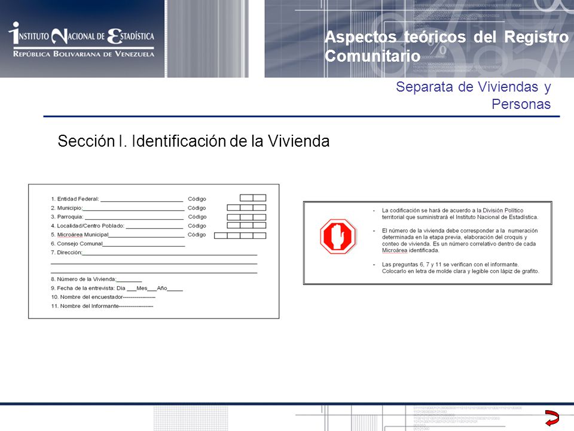
Task: Click the Número de la Vivienda blank
Action: tap(129, 280)
